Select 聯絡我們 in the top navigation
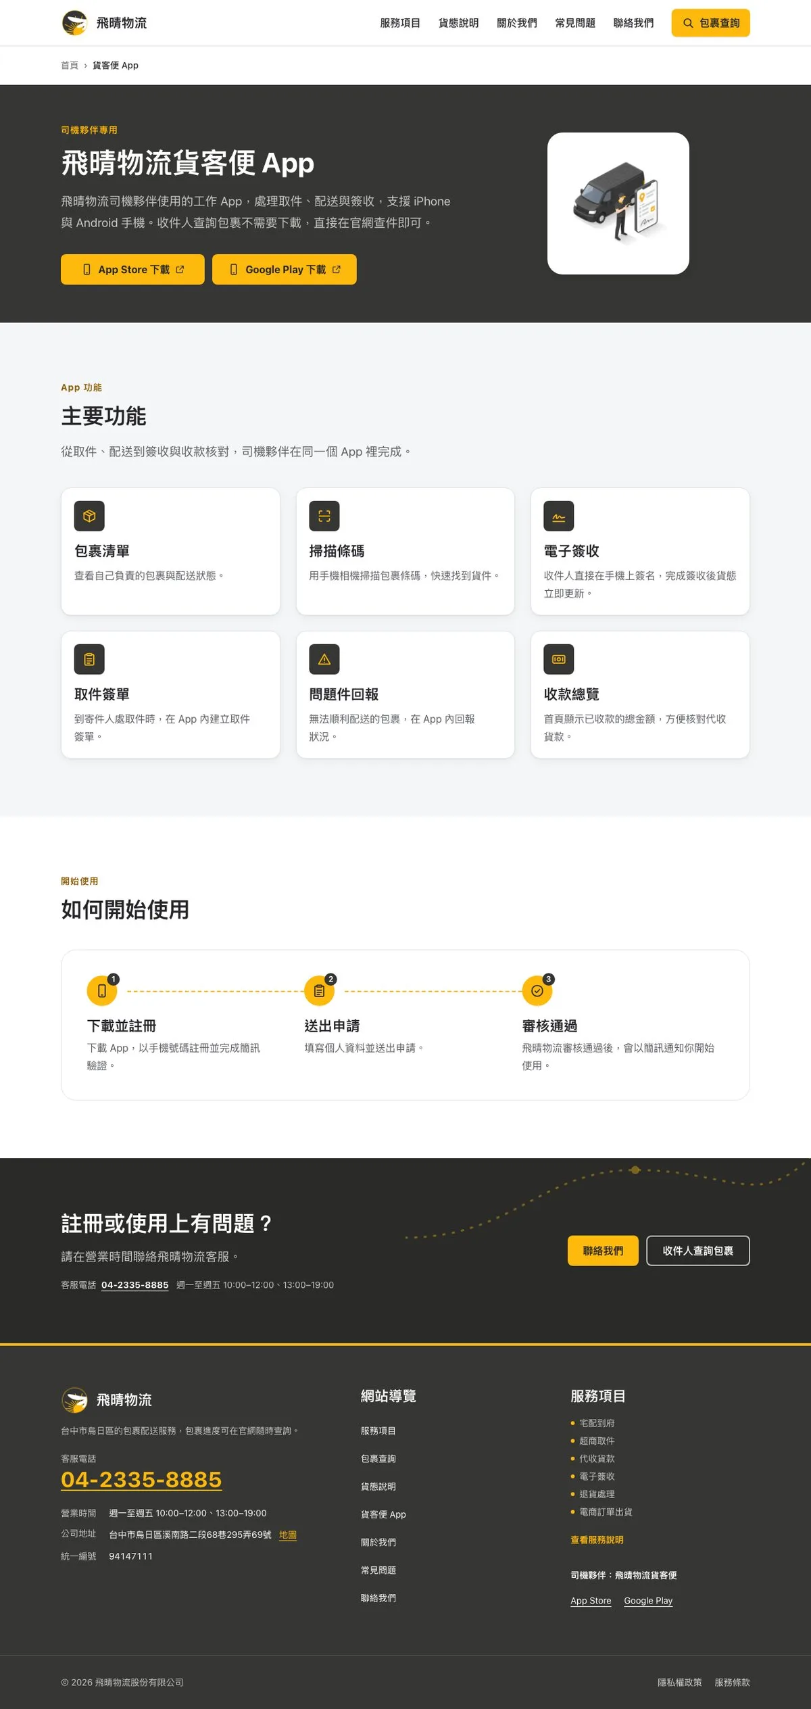This screenshot has width=811, height=1709. click(x=634, y=23)
